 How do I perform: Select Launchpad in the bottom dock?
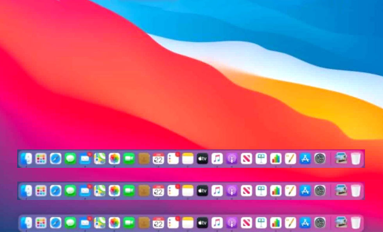click(41, 223)
